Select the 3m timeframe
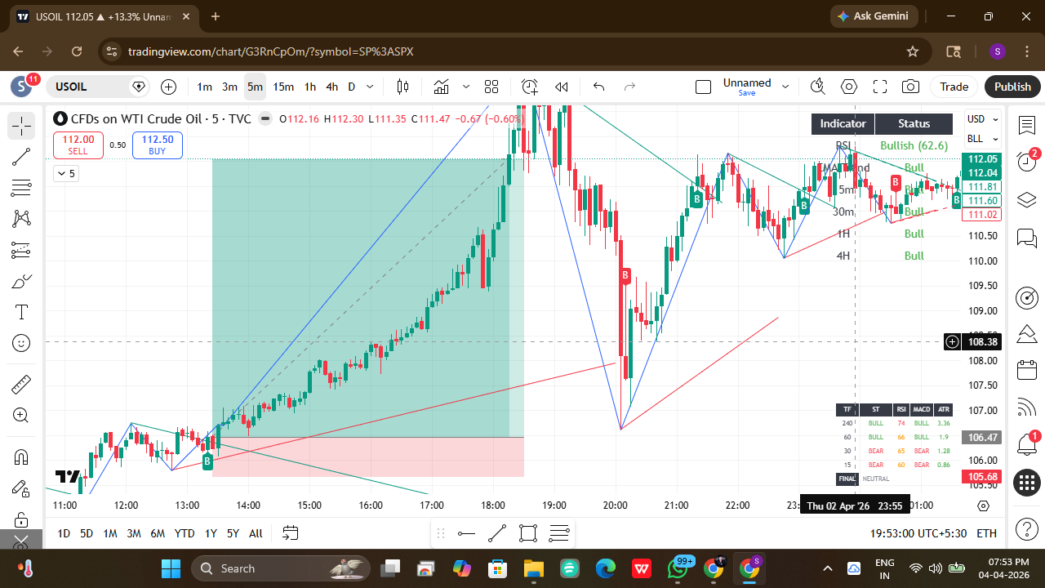Image resolution: width=1045 pixels, height=588 pixels. click(x=229, y=87)
